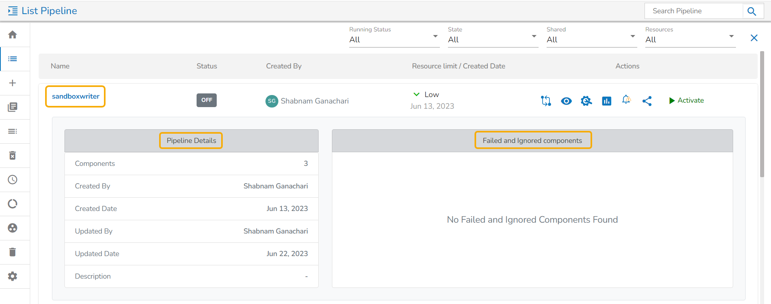Image resolution: width=771 pixels, height=304 pixels.
Task: Click the eye icon to view pipeline
Action: pos(566,101)
